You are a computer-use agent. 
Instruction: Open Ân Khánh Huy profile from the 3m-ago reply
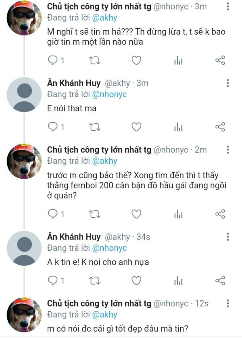pos(74,83)
